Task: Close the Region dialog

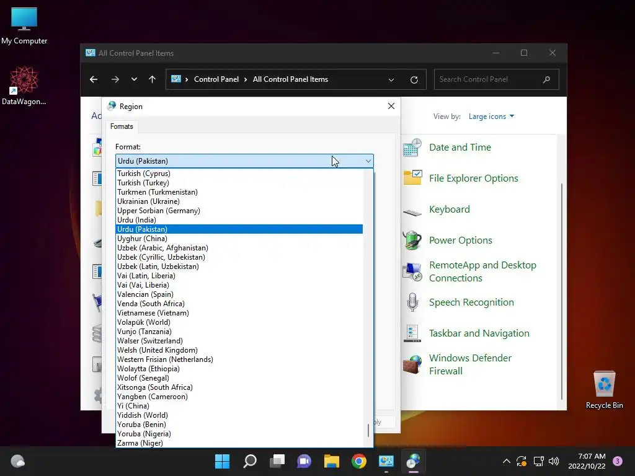Action: pyautogui.click(x=391, y=106)
